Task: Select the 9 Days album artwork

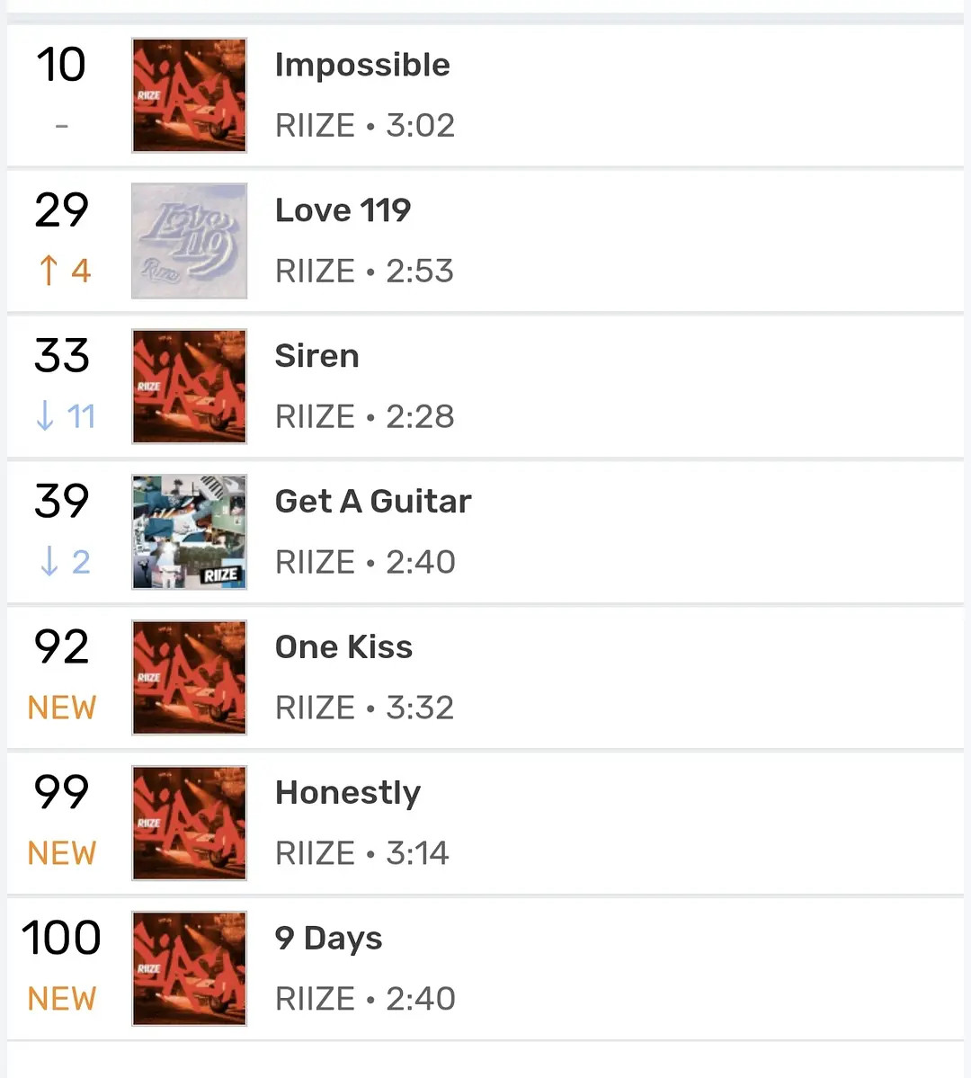Action: click(189, 968)
